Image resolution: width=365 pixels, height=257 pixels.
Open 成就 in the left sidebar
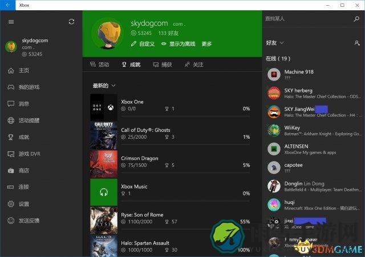tap(24, 137)
